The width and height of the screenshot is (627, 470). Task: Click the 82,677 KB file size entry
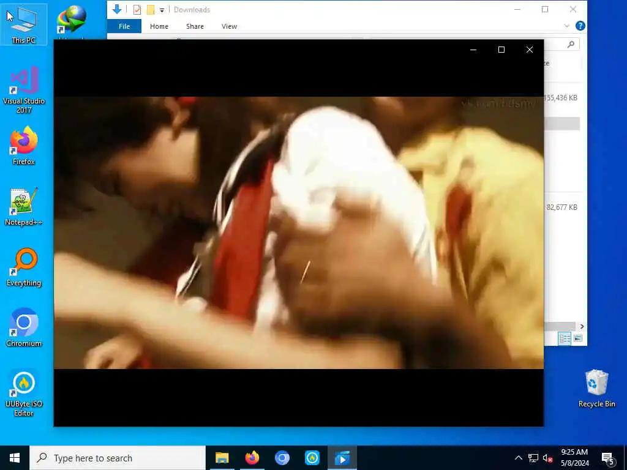(x=561, y=207)
